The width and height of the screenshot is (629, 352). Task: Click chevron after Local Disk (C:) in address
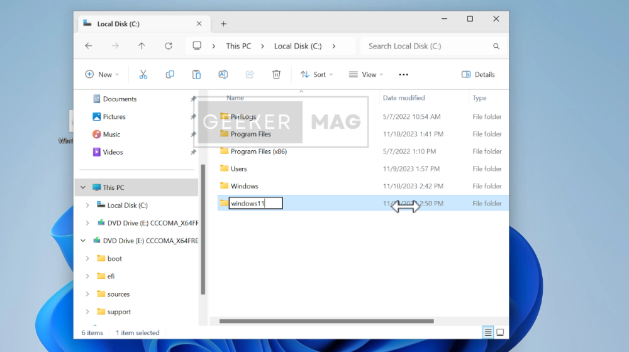pyautogui.click(x=334, y=46)
